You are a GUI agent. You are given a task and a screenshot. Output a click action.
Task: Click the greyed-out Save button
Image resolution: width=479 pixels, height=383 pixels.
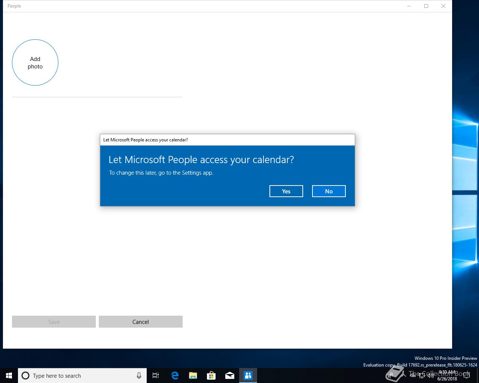click(54, 322)
